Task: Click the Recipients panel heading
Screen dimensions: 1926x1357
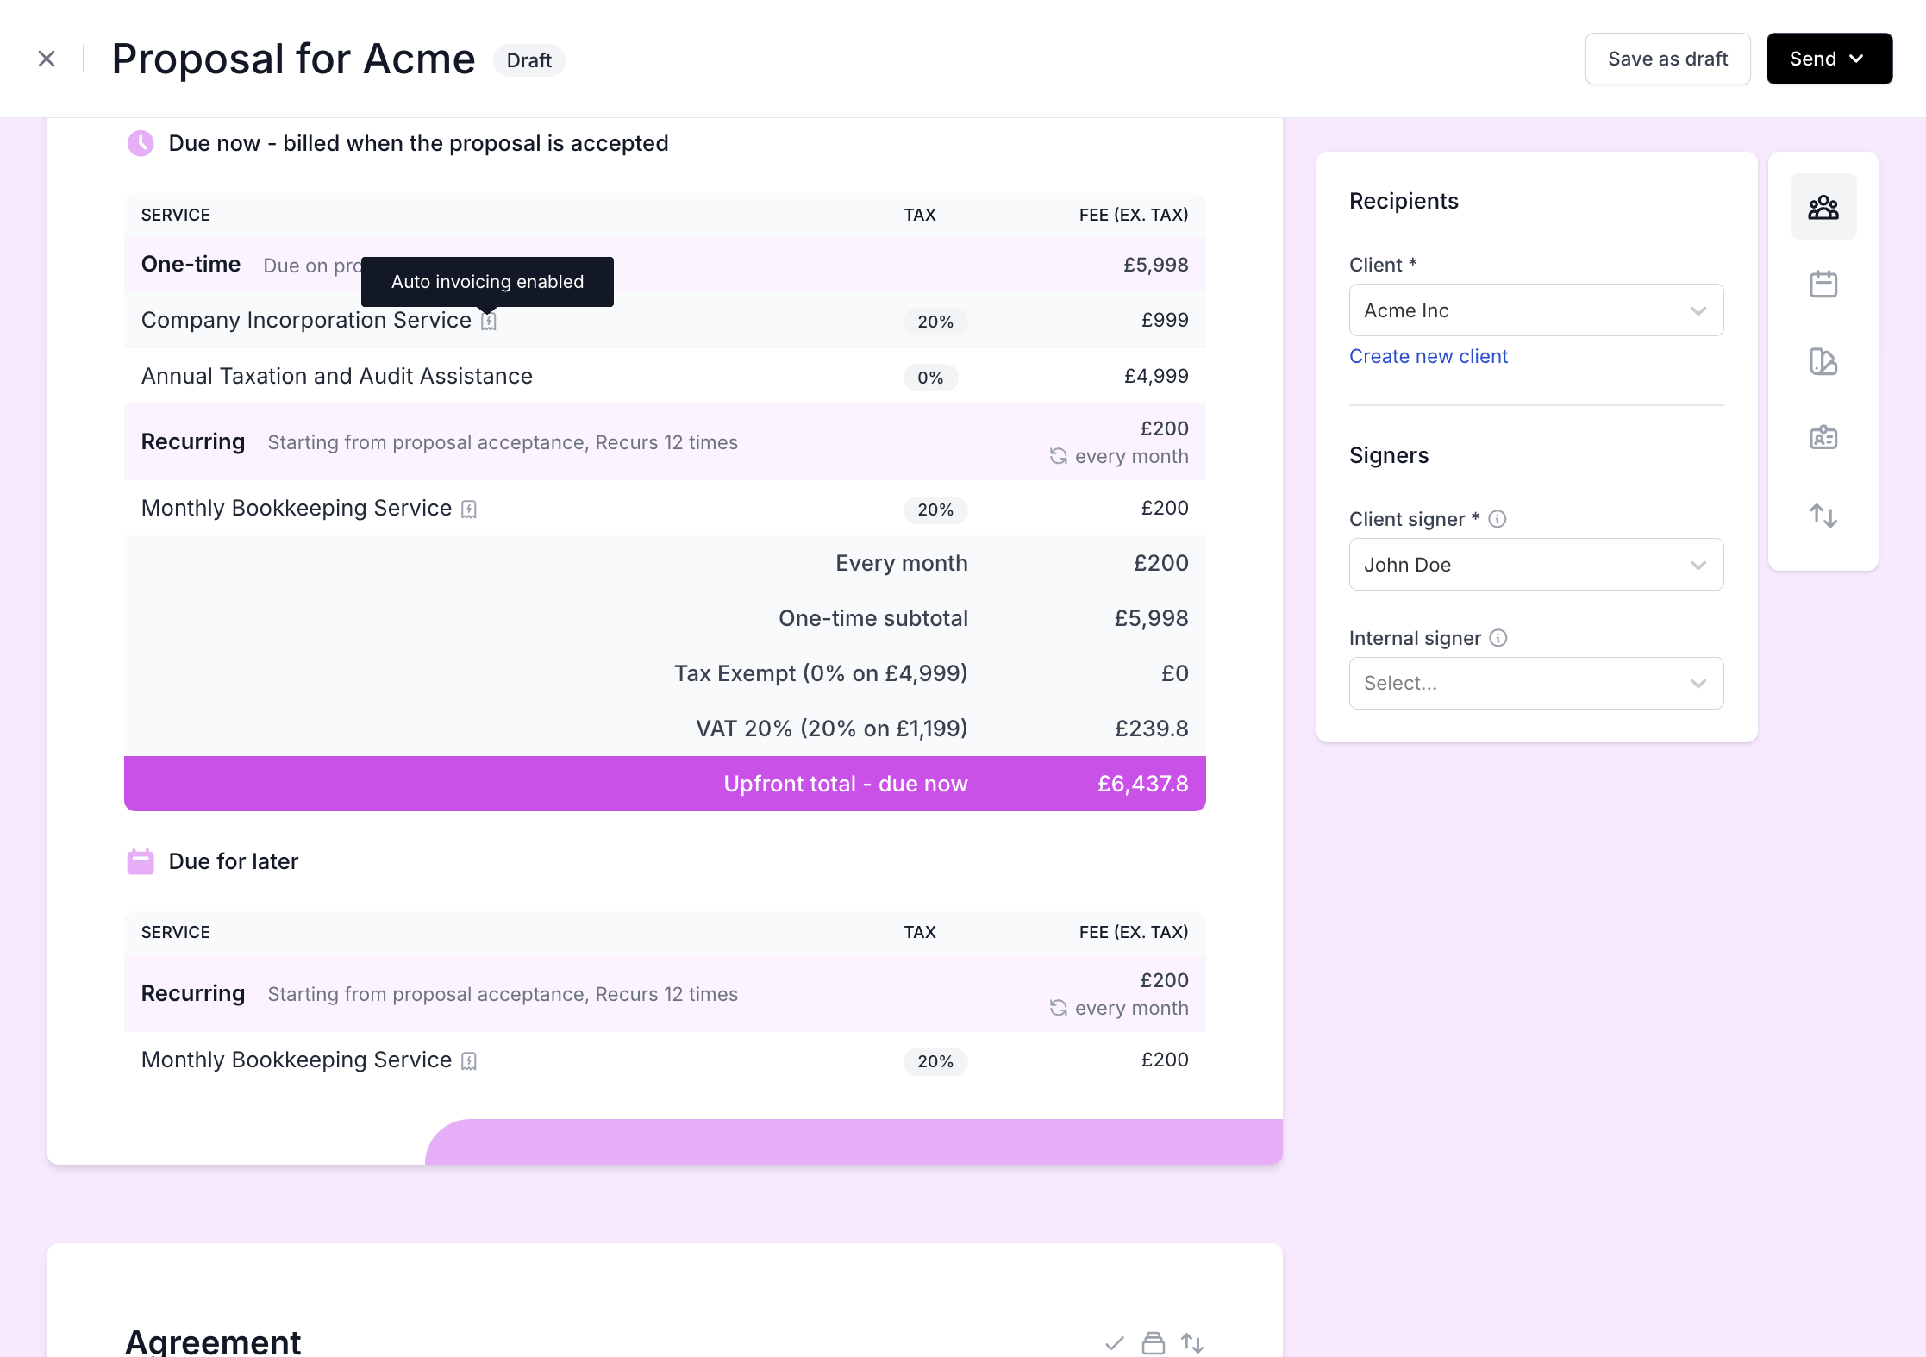Action: (x=1404, y=201)
